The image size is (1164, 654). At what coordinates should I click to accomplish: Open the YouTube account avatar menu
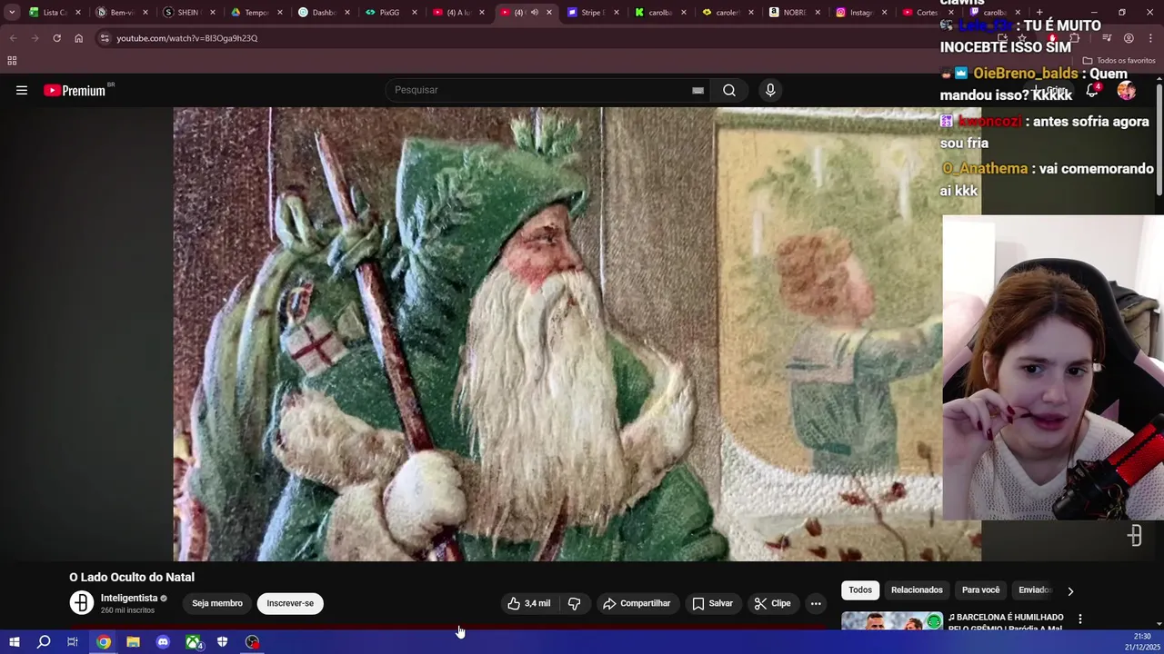click(x=1127, y=90)
